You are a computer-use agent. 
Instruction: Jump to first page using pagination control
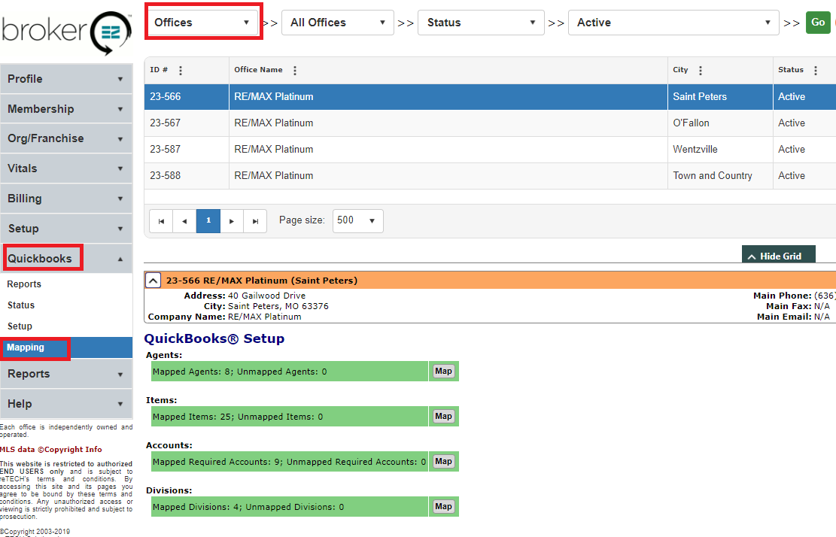tap(161, 220)
